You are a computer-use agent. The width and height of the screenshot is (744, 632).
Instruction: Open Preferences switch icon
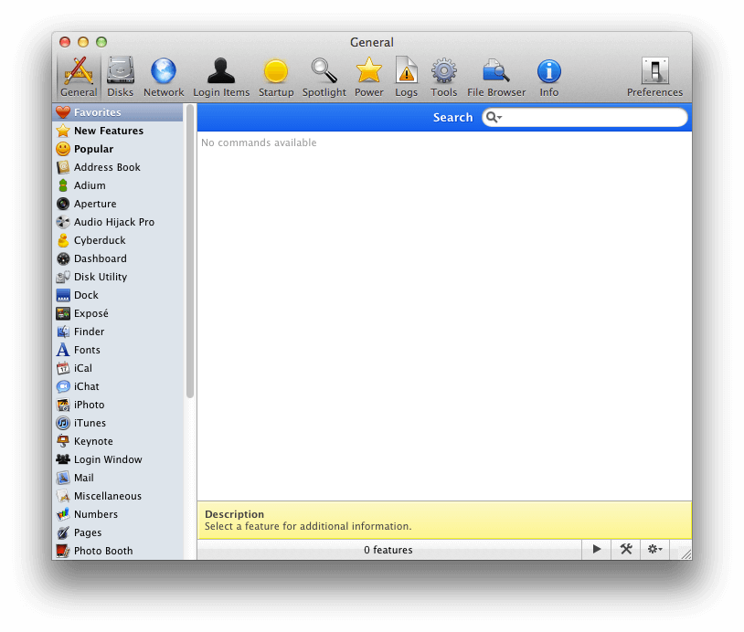[x=654, y=77]
